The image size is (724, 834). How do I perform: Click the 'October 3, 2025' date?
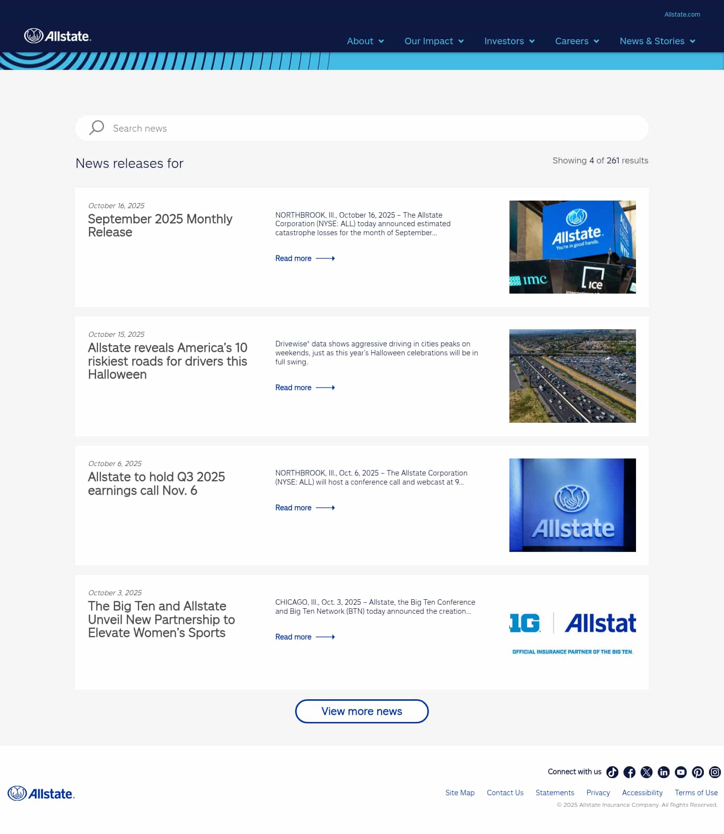[x=115, y=593]
